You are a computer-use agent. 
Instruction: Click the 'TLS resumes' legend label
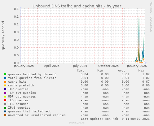pyautogui.click(x=18, y=104)
